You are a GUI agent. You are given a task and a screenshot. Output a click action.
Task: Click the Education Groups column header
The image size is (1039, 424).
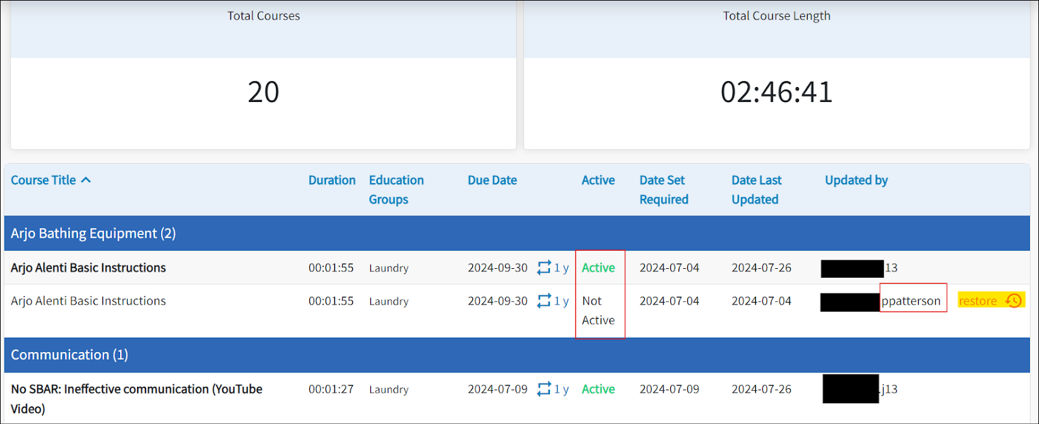pos(395,190)
